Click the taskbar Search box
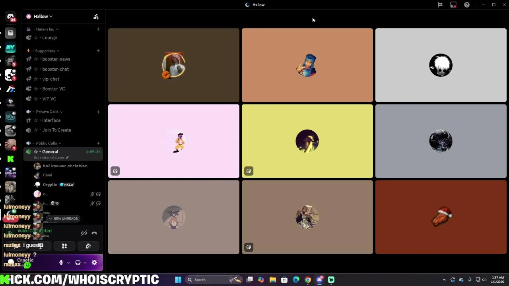The height and width of the screenshot is (286, 509). (214, 280)
